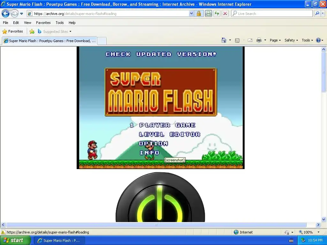Open the Favorites menu in menu bar
This screenshot has height=245, width=327.
coord(43,23)
